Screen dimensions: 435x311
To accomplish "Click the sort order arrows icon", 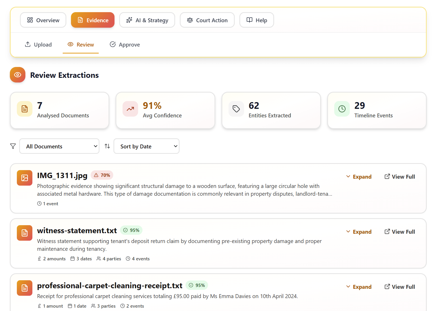I will 107,146.
